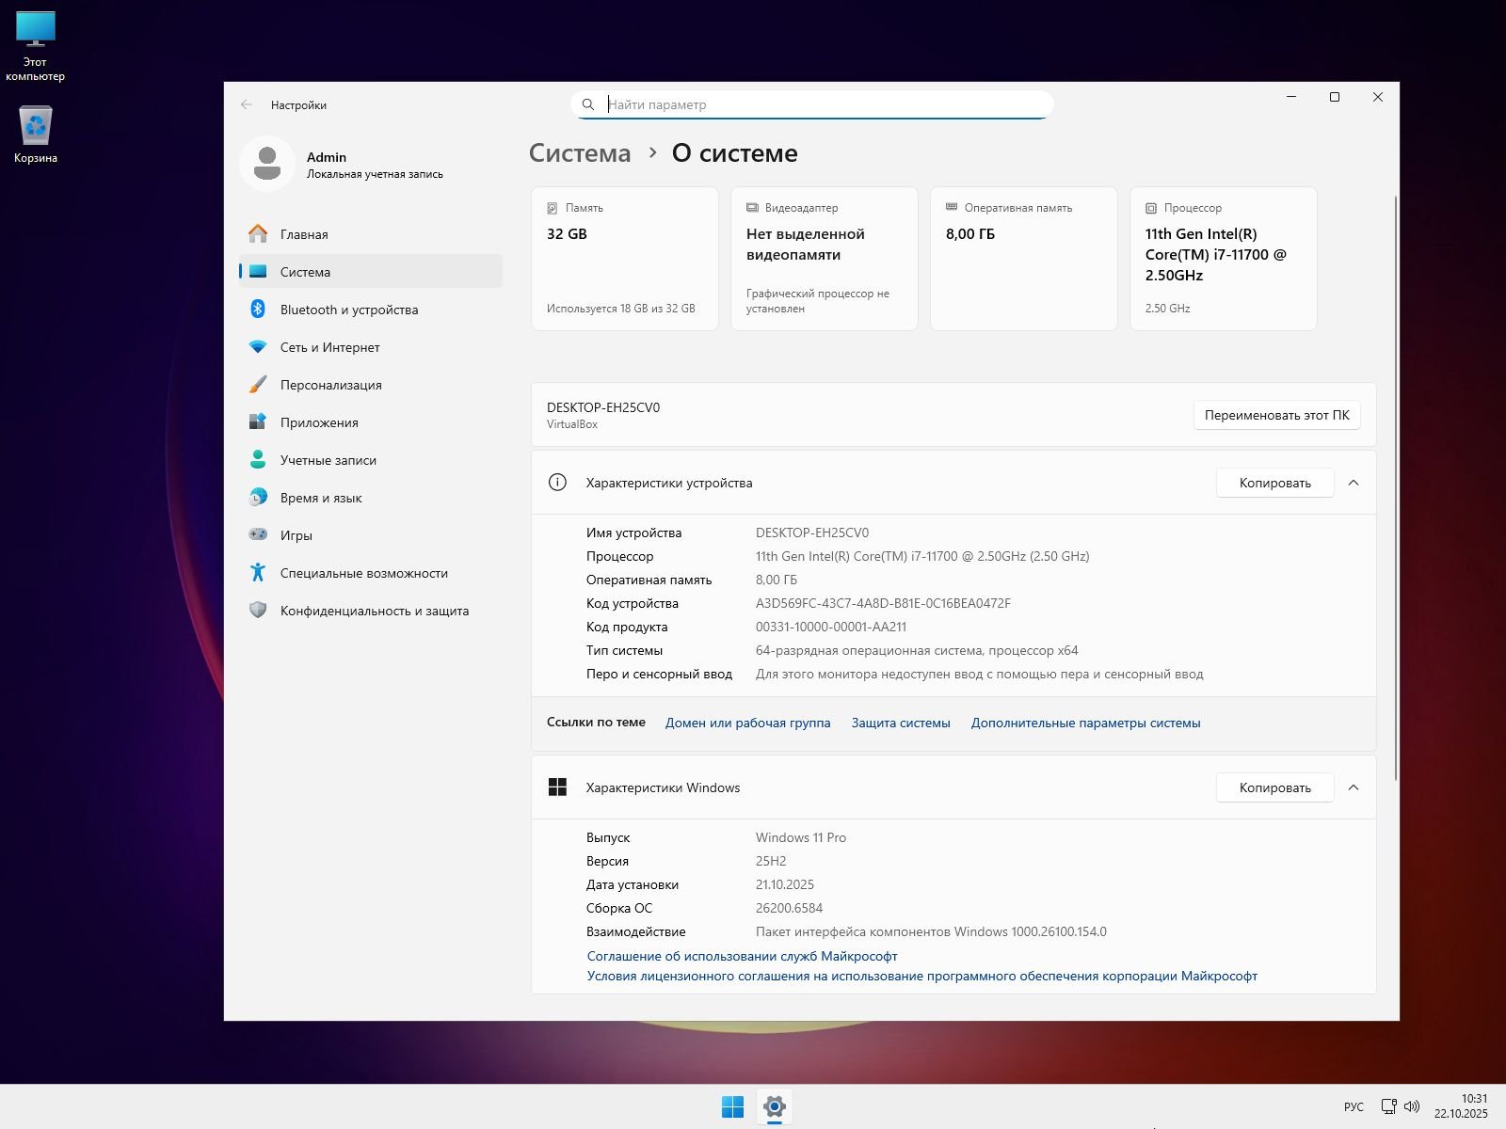Copy the device specifications
This screenshot has height=1129, width=1506.
point(1274,483)
